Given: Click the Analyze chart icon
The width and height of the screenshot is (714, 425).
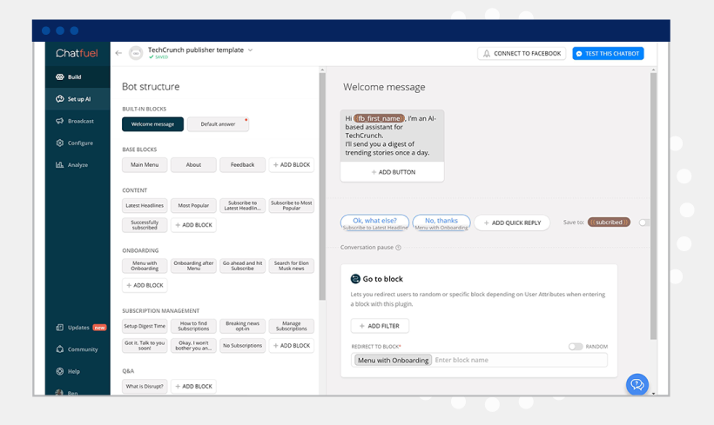Looking at the screenshot, I should pos(60,164).
